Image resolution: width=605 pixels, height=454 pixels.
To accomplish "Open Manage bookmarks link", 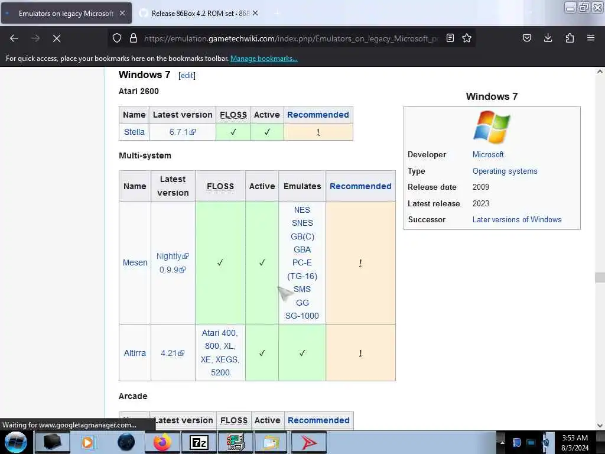I will [264, 59].
